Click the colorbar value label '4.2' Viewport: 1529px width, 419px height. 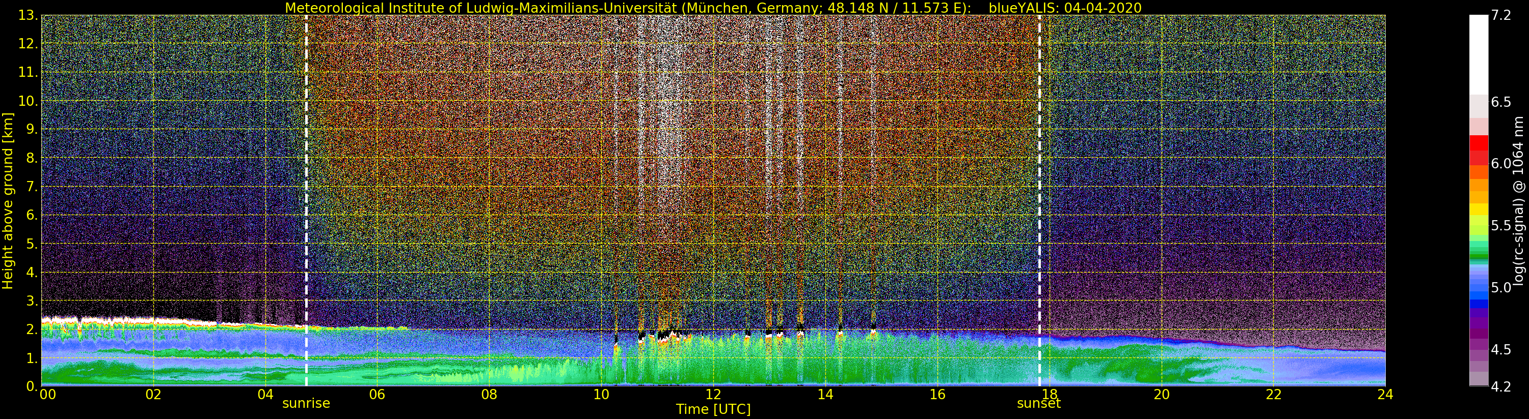click(1500, 386)
